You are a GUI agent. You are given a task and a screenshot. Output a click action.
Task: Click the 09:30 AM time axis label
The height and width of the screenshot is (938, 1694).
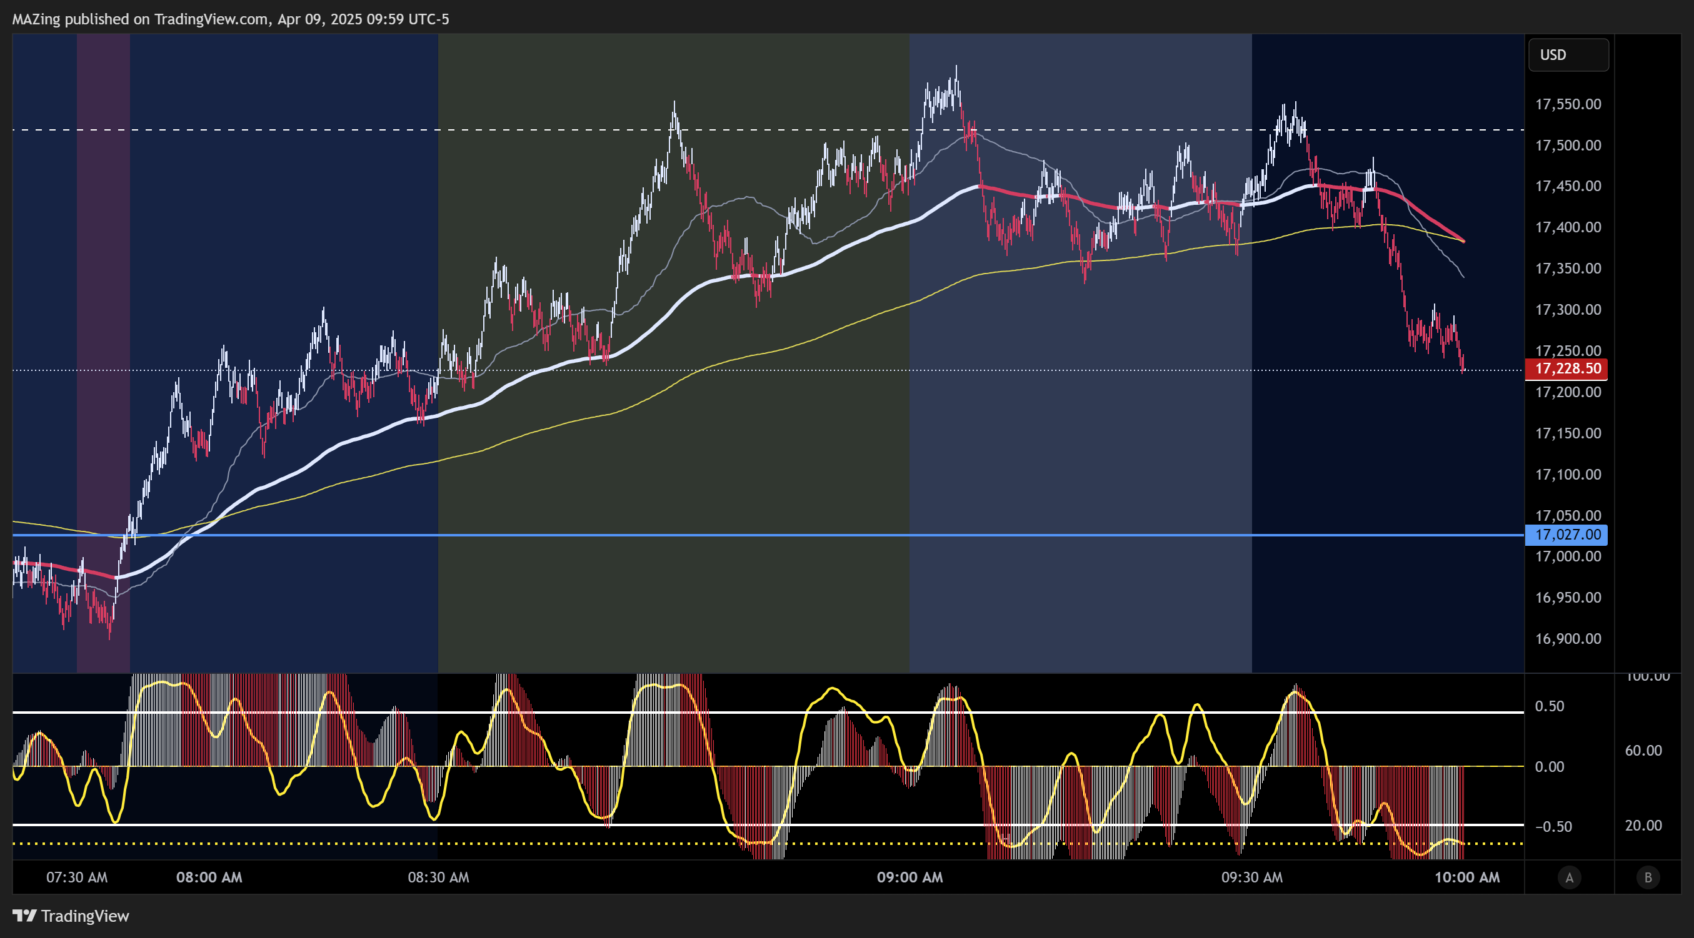point(1252,877)
